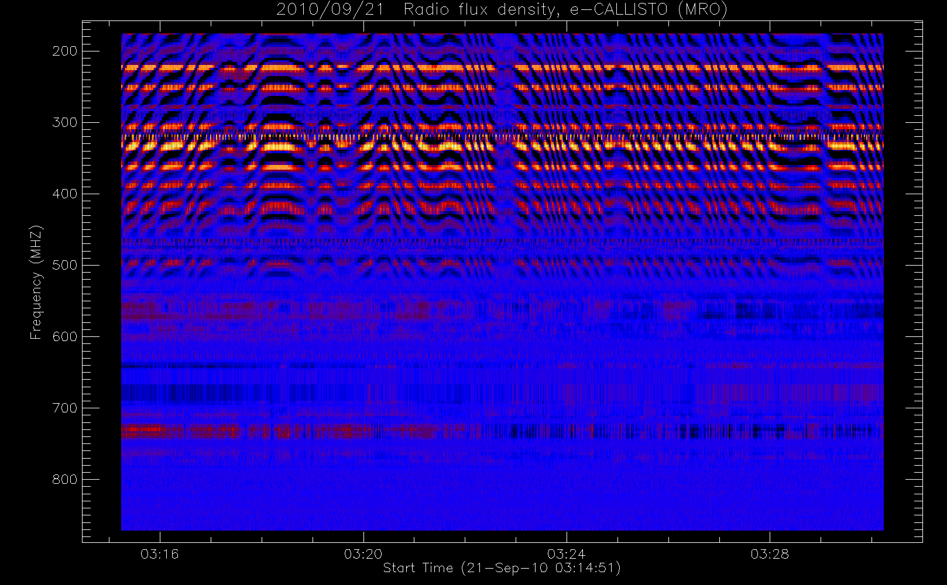This screenshot has height=585, width=947.
Task: Click the 700 frequency tick label
Action: [65, 408]
